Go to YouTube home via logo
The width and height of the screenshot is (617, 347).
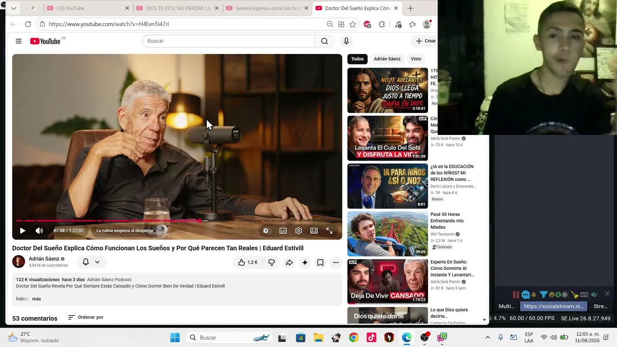45,41
